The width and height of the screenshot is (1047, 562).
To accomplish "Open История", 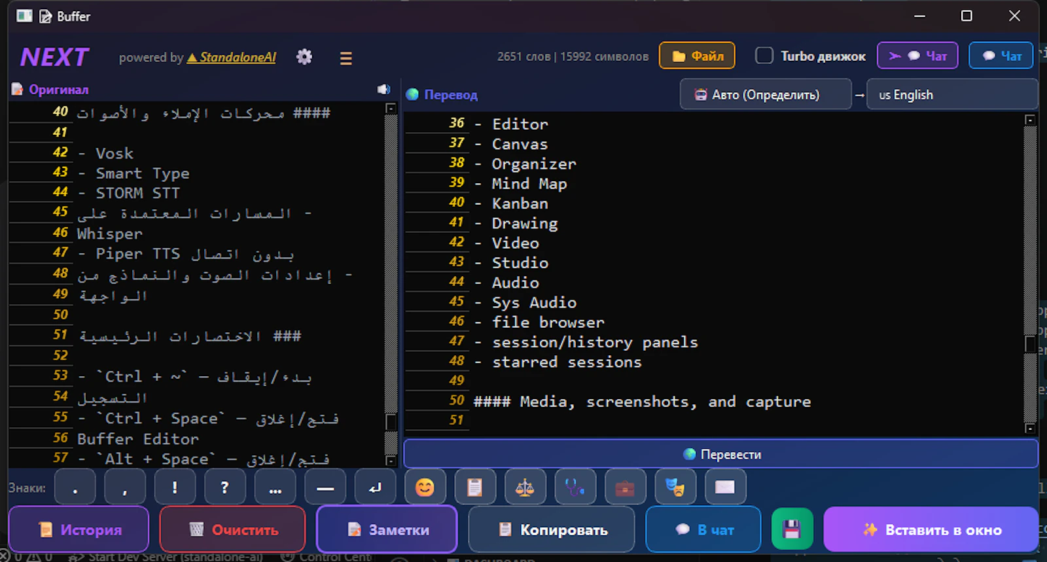I will tap(79, 529).
